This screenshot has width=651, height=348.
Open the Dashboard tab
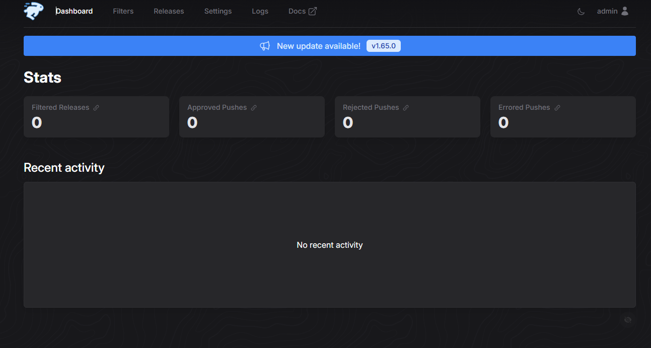coord(74,11)
